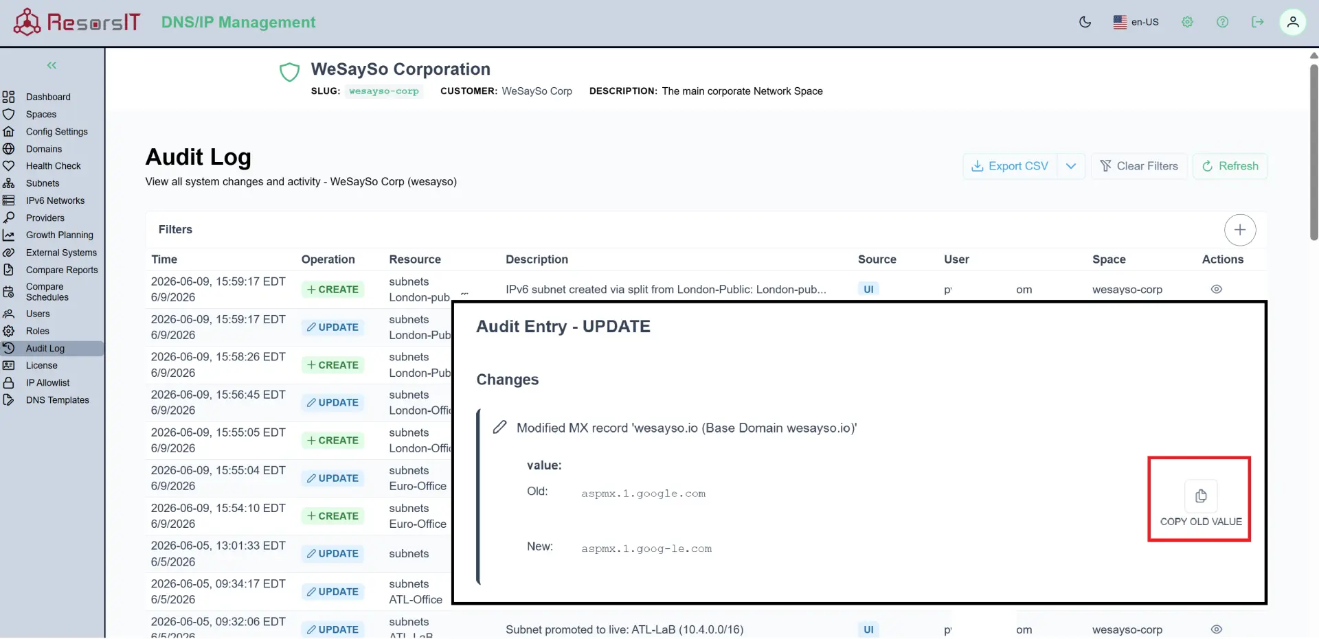Screen dimensions: 1319x639
Task: Open Config Settings page
Action: tap(56, 132)
